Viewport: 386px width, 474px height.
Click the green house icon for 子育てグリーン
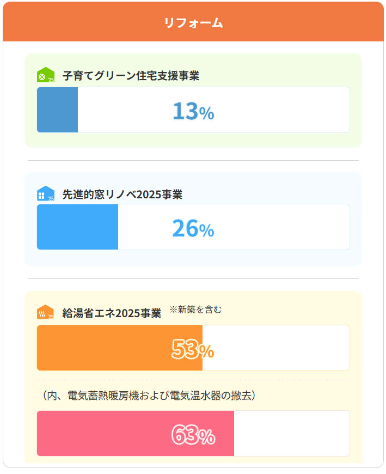point(46,75)
